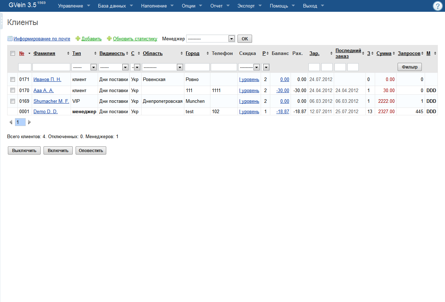Go to next page arrow in pagination
Image resolution: width=445 pixels, height=302 pixels.
pos(29,122)
